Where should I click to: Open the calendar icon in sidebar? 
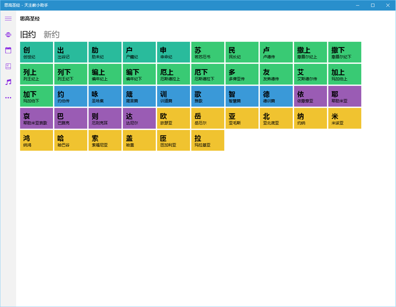(8, 50)
